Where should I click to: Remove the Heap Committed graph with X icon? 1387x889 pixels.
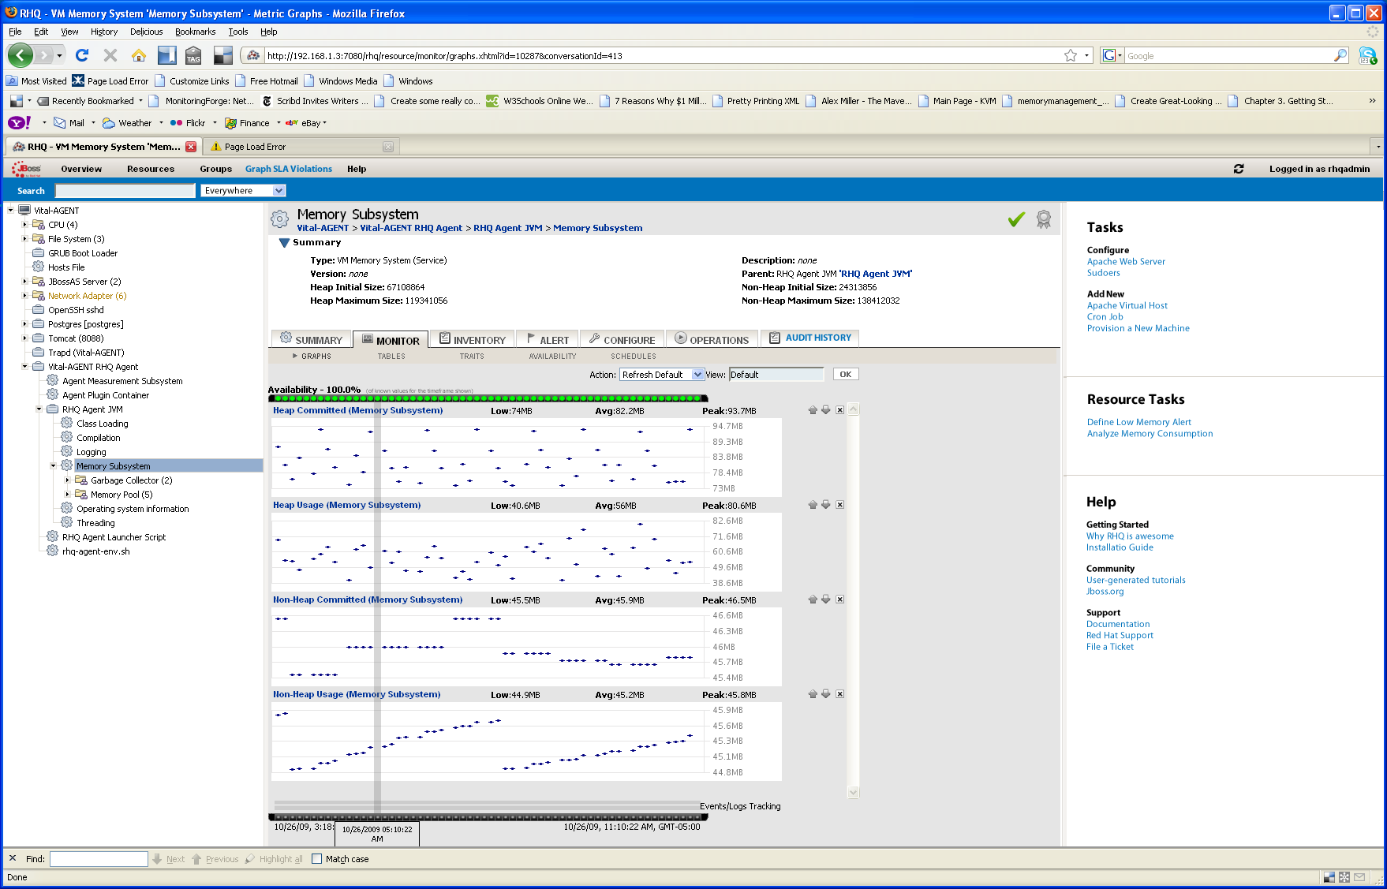pyautogui.click(x=840, y=410)
